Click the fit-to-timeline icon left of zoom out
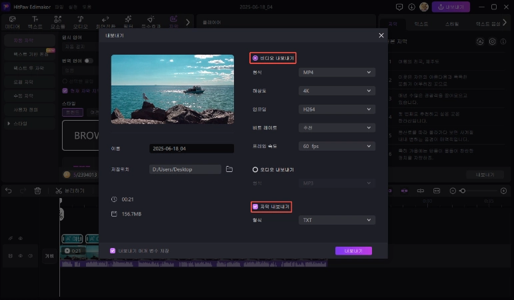This screenshot has height=300, width=514. tap(437, 191)
